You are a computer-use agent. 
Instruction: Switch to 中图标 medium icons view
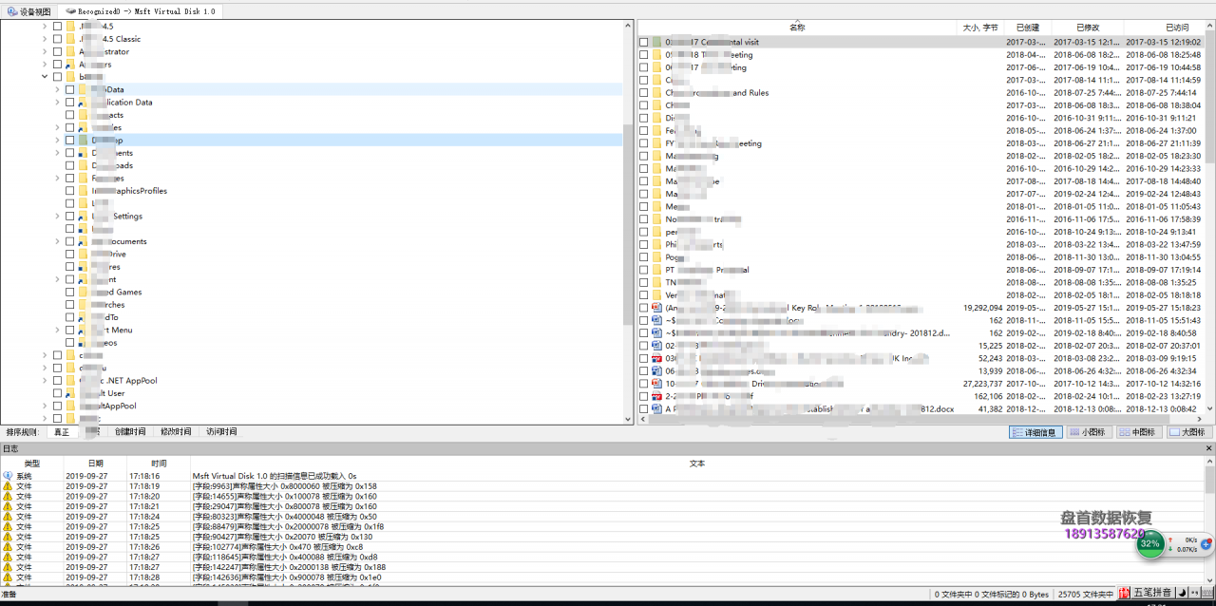(1136, 432)
